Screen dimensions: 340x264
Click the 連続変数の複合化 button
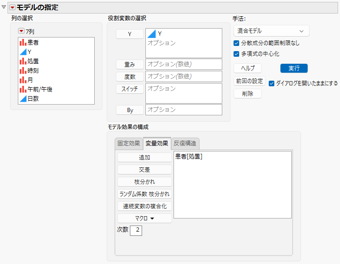(144, 206)
